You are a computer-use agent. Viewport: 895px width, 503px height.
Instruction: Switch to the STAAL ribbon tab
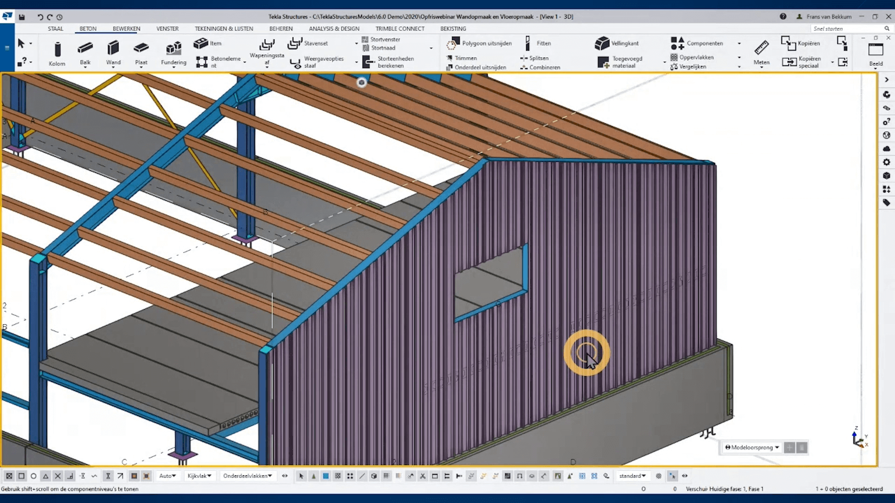click(55, 29)
